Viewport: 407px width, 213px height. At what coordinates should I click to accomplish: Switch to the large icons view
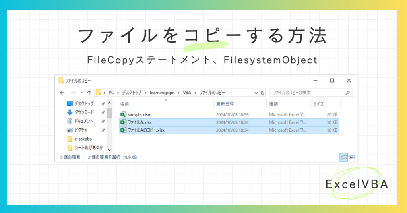coord(351,157)
